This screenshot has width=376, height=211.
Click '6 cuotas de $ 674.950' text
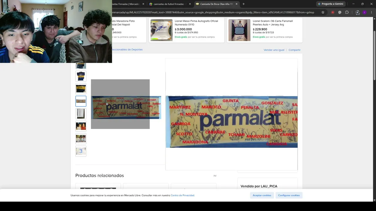pos(187,33)
